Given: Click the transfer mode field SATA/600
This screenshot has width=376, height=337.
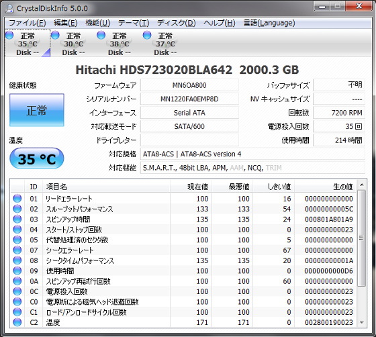Looking at the screenshot, I should (x=189, y=126).
